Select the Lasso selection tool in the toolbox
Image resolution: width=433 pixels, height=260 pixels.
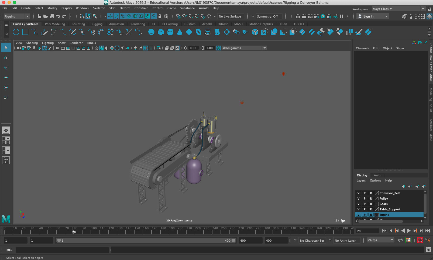(6, 58)
